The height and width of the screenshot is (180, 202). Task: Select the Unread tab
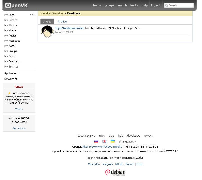point(48,22)
